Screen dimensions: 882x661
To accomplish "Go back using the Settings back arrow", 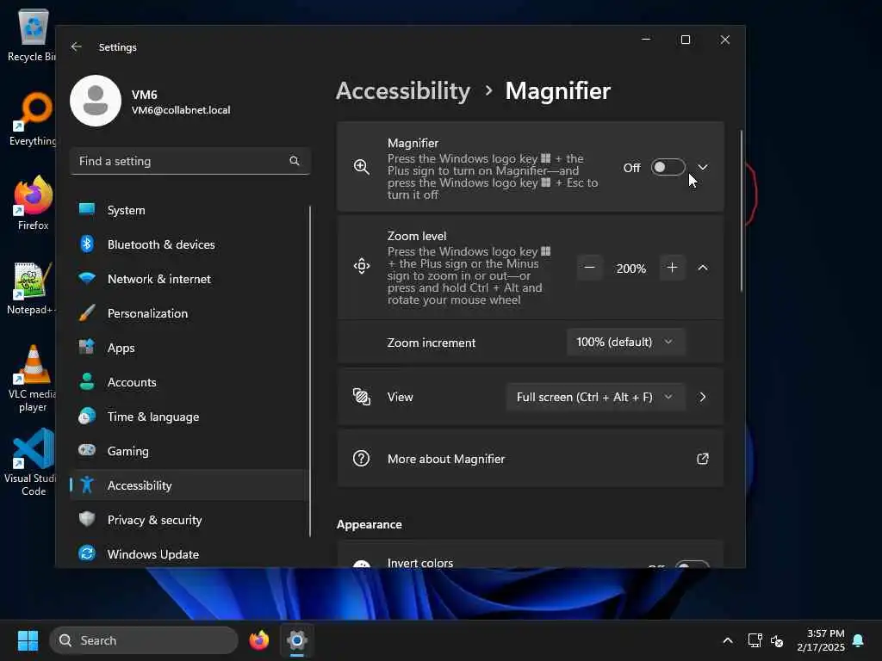I will (x=77, y=47).
